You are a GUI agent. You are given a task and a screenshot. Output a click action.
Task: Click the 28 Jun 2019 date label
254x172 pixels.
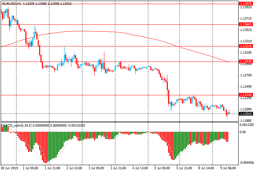coord(9,168)
